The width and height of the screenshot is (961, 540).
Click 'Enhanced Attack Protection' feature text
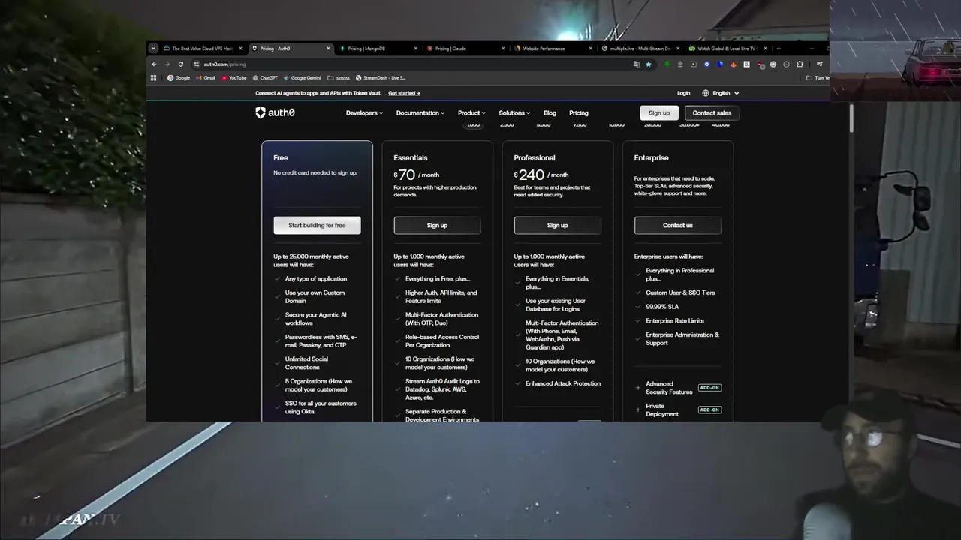tap(563, 383)
